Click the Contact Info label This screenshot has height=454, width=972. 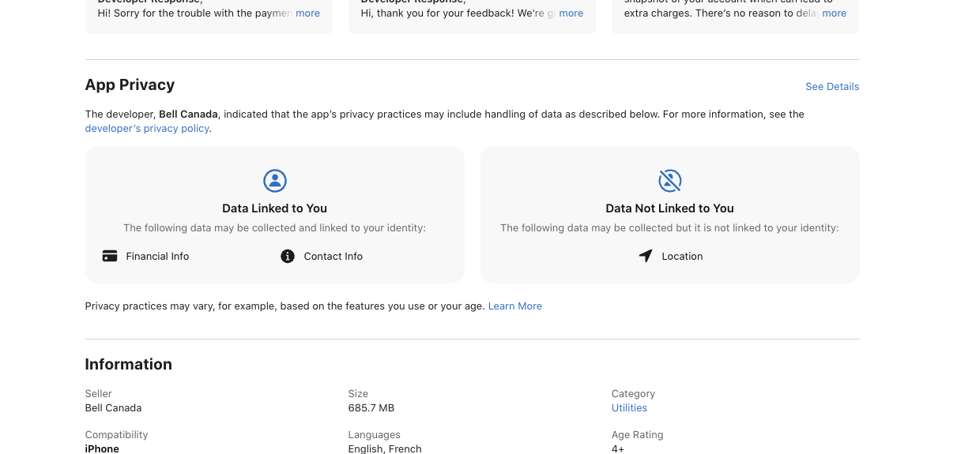333,257
